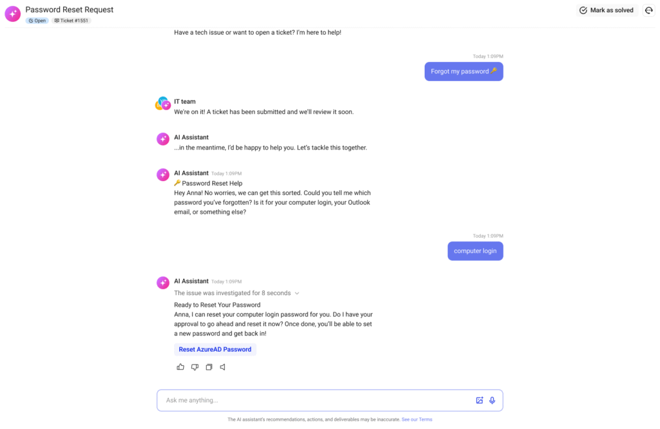Click the headset support icon at top right
The width and height of the screenshot is (660, 429).
pos(648,10)
